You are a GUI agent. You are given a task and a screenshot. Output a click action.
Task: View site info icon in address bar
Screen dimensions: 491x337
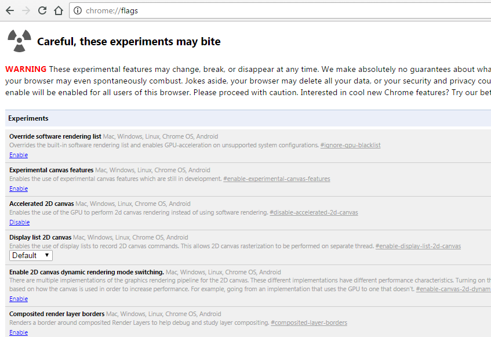click(77, 10)
